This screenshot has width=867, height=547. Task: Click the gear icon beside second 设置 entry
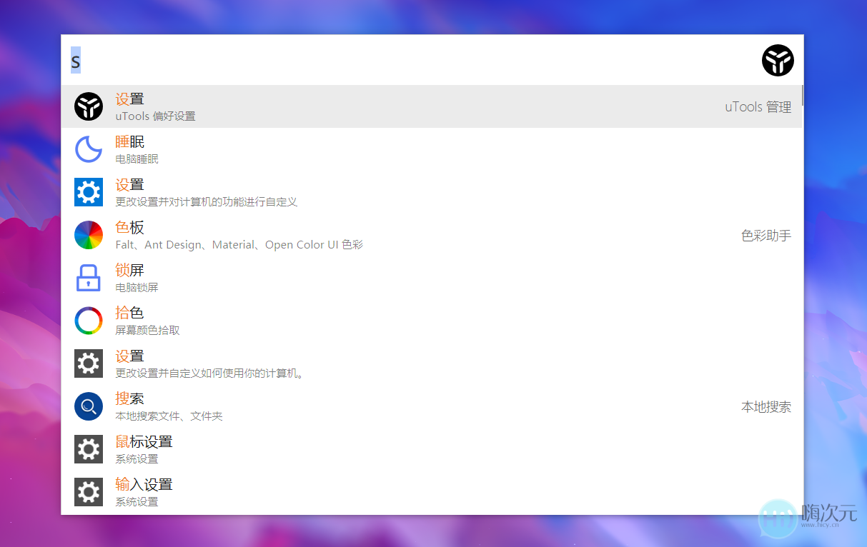(88, 363)
